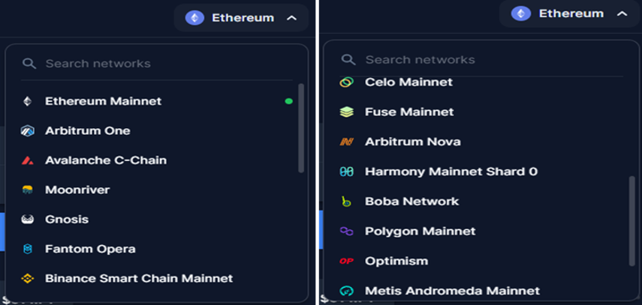Click the Polygon Mainnet purple icon

pyautogui.click(x=346, y=232)
